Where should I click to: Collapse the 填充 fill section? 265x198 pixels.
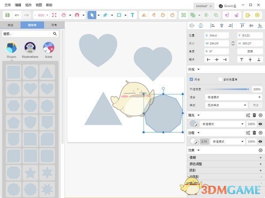pyautogui.click(x=198, y=115)
